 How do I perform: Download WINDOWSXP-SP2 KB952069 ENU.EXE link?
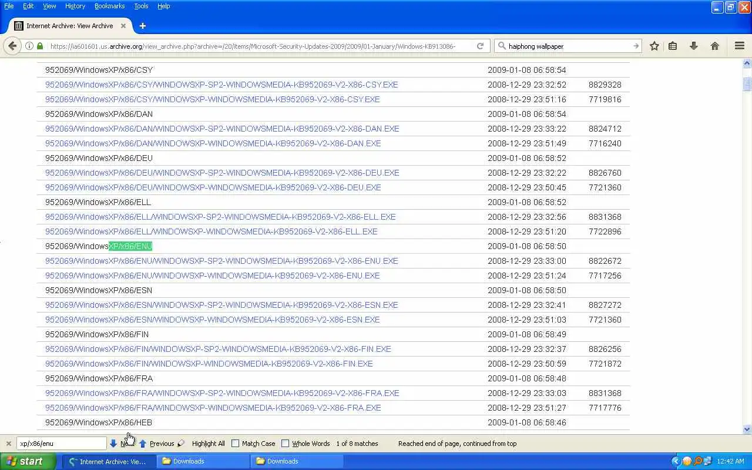click(x=221, y=261)
